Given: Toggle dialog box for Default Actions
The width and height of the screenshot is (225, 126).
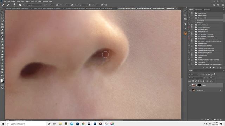Looking at the screenshot, I should 192,13.
